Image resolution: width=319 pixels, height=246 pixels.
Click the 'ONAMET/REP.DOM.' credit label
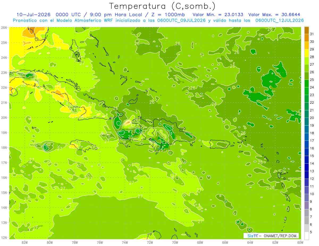281,236
